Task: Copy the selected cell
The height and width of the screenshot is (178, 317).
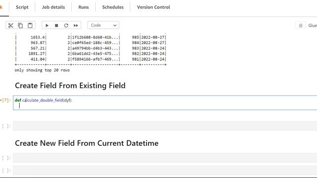Action: [x=20, y=25]
